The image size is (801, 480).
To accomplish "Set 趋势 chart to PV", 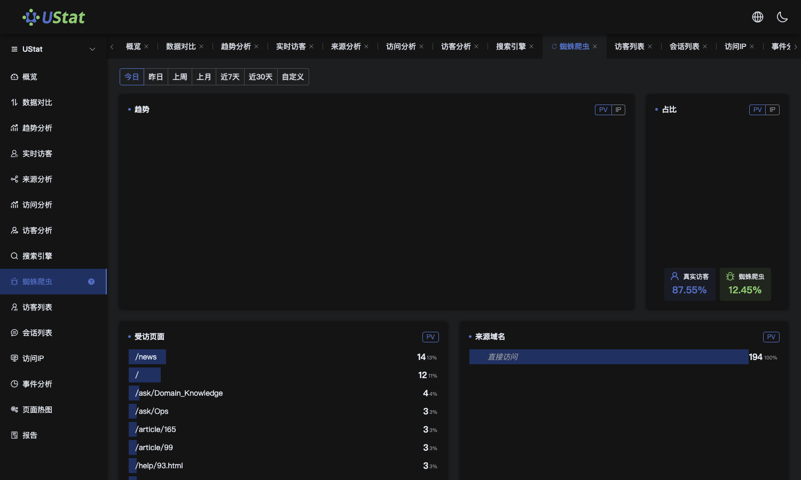I will tap(603, 110).
